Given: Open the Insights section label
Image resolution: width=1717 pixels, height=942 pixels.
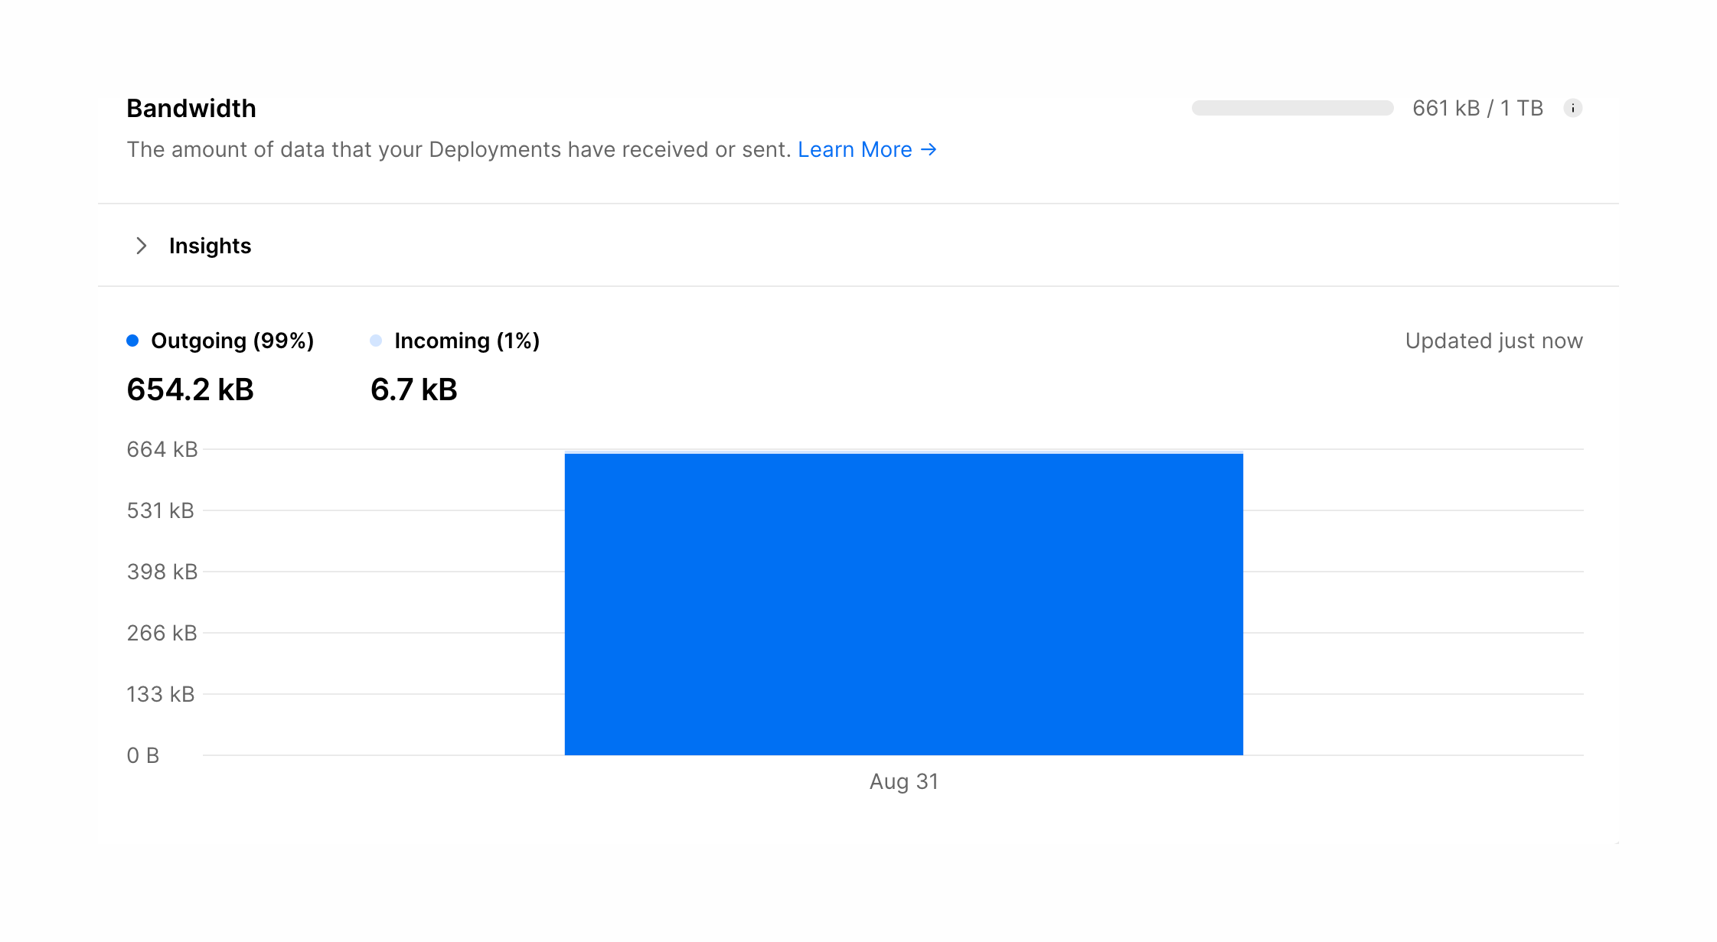Looking at the screenshot, I should coord(210,246).
